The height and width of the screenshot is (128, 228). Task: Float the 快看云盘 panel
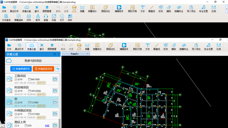54,54
